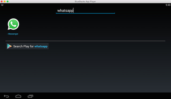Viewport: 171px width, 99px height.
Task: Focus the whatsapp search input field
Action: click(85, 11)
